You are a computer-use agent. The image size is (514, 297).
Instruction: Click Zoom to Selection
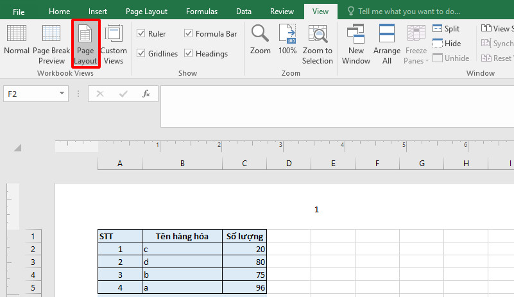(317, 45)
